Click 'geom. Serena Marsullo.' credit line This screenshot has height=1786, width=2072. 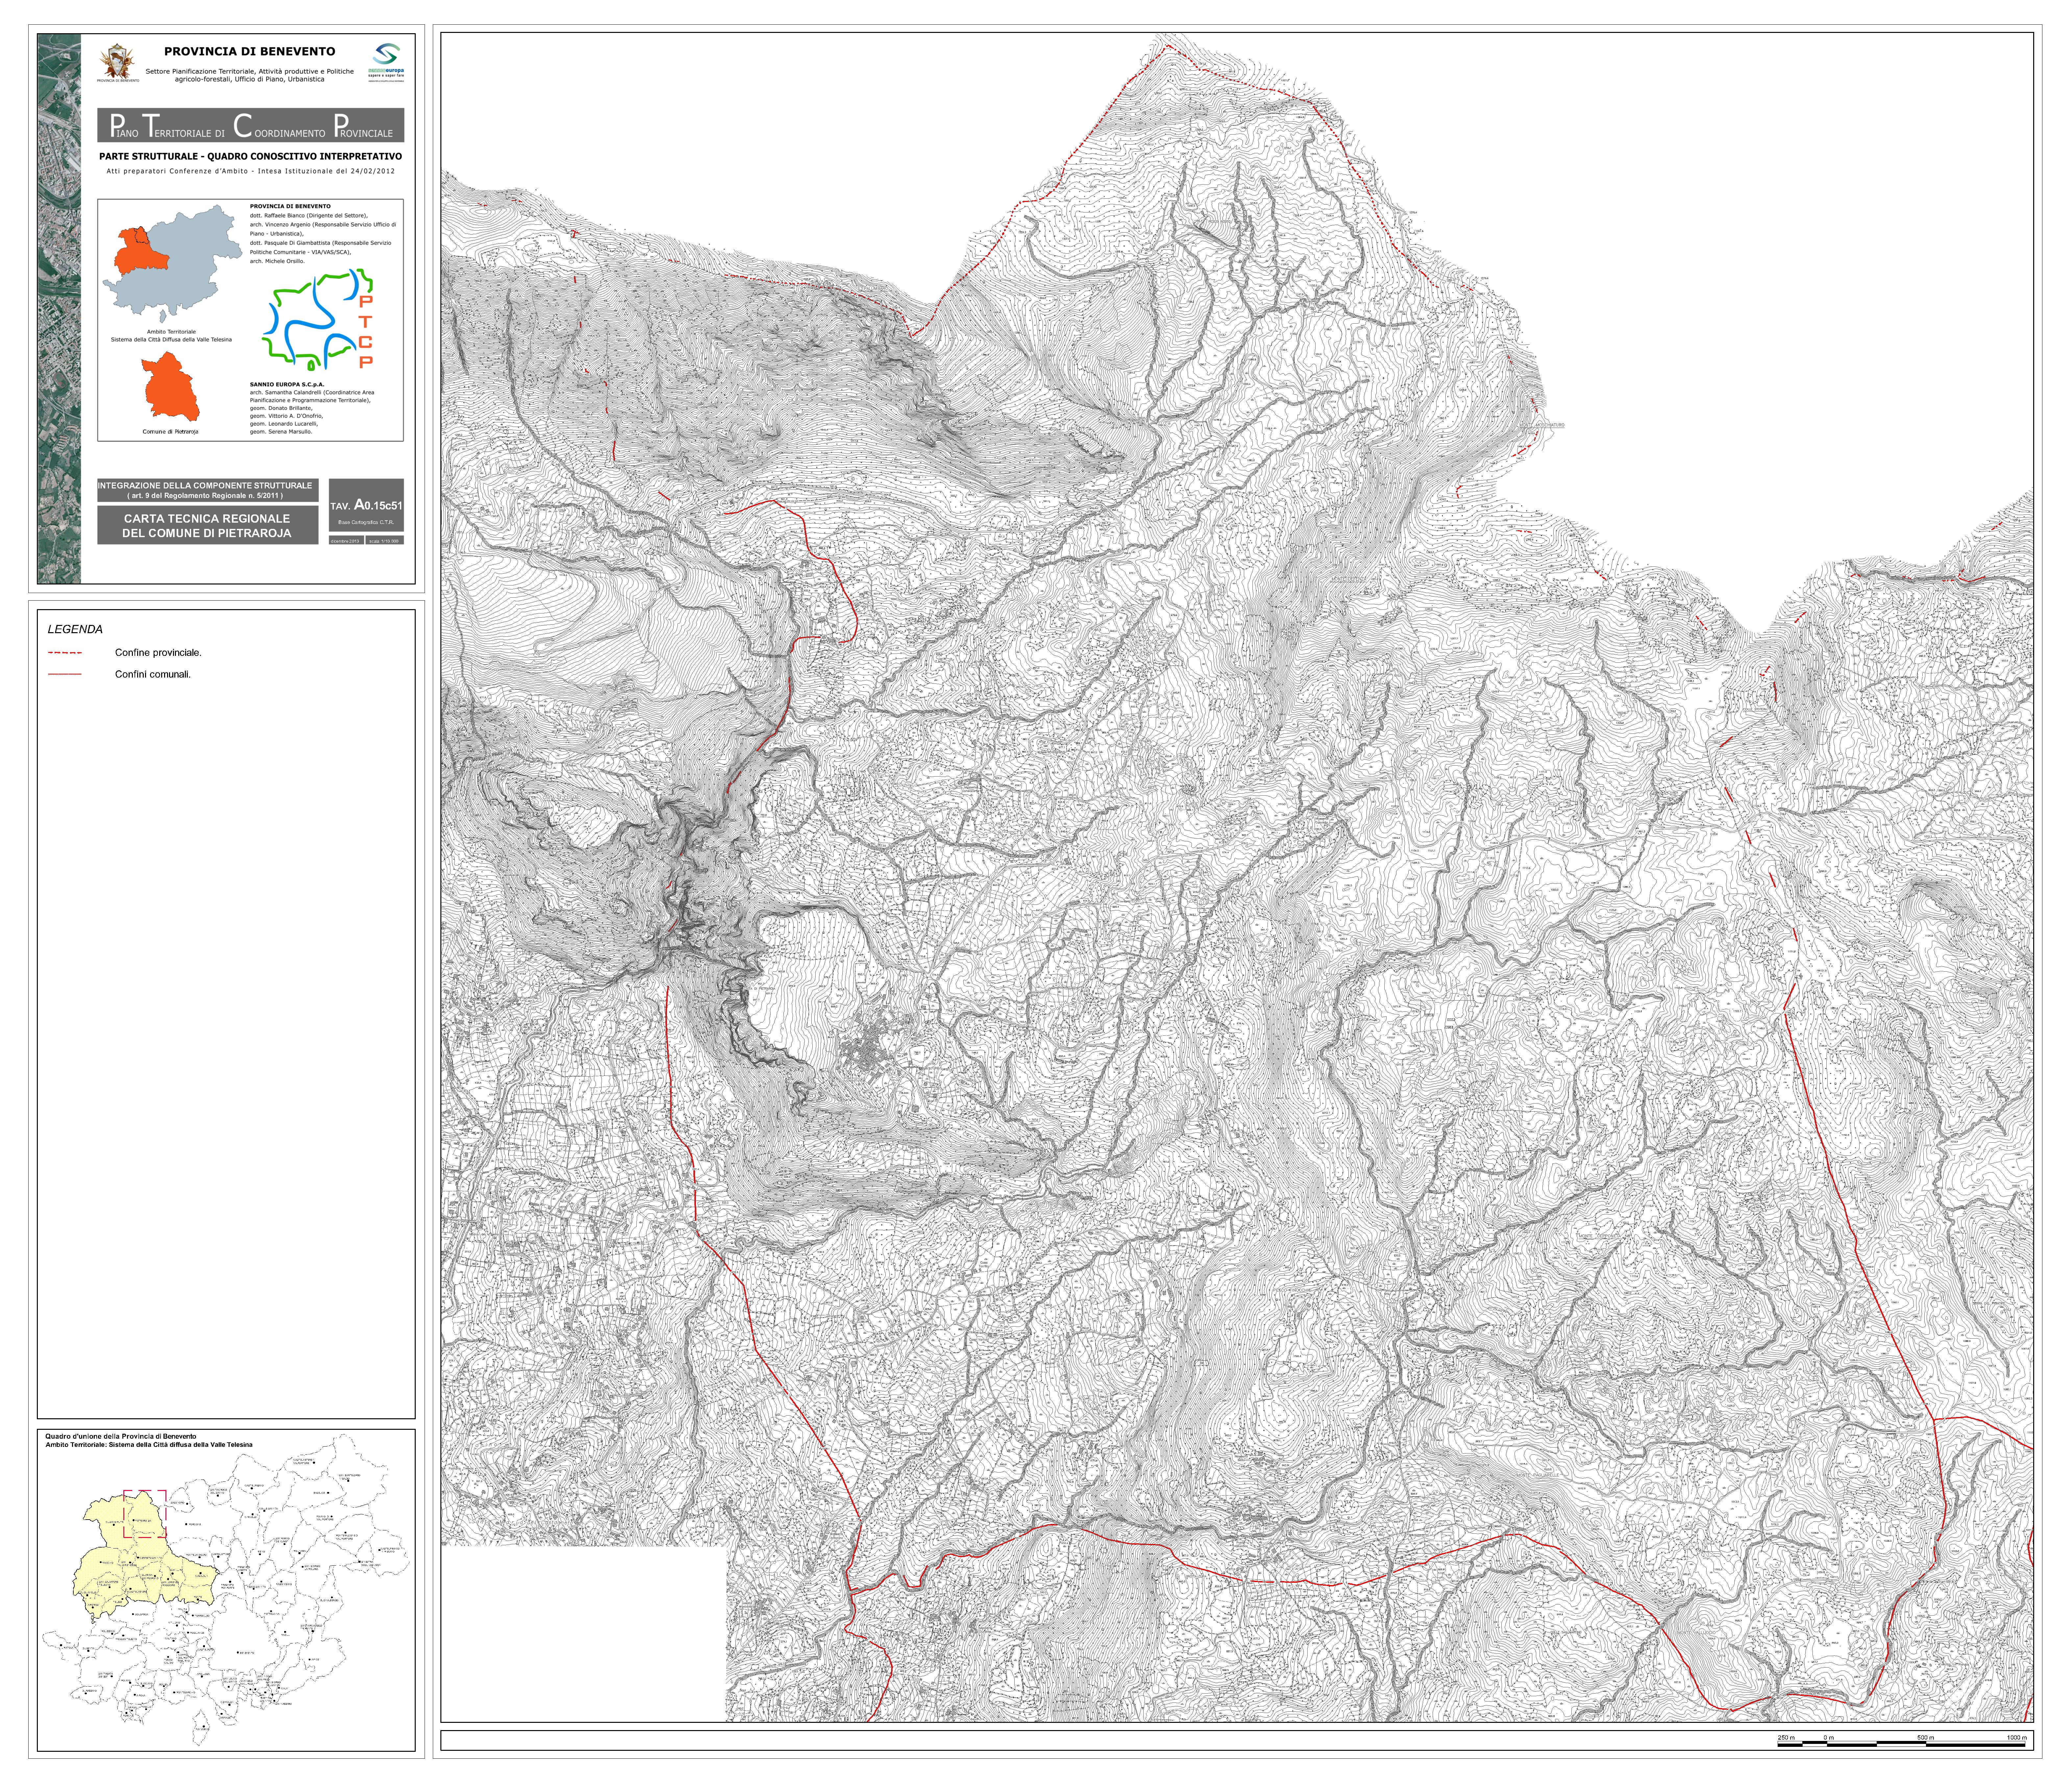(x=281, y=432)
